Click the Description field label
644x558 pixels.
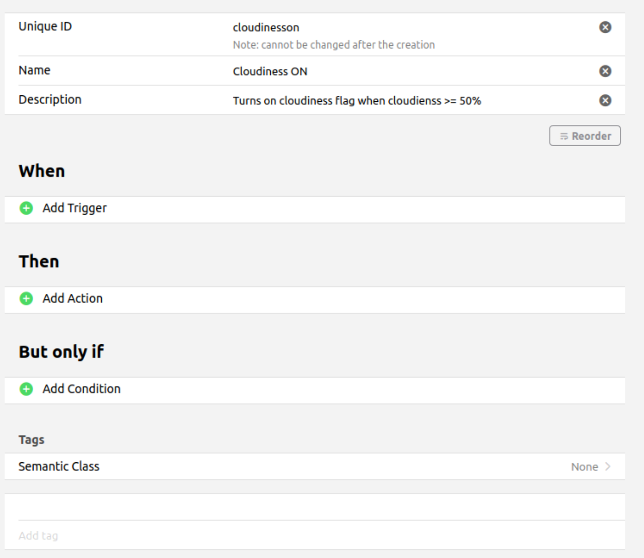coord(50,100)
